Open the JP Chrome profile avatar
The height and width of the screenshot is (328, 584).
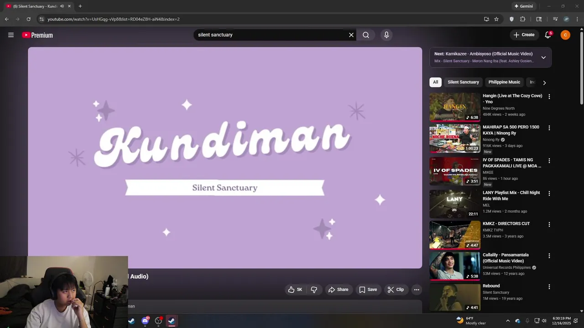tap(566, 19)
